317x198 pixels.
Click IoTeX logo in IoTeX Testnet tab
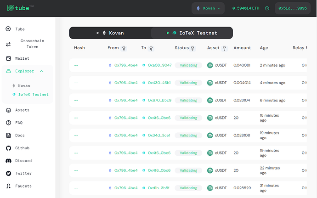(x=174, y=33)
